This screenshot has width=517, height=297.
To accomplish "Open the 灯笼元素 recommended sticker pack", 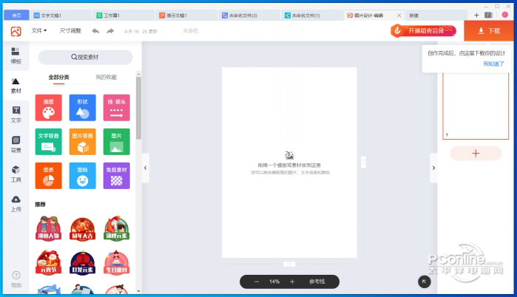I will click(x=82, y=262).
